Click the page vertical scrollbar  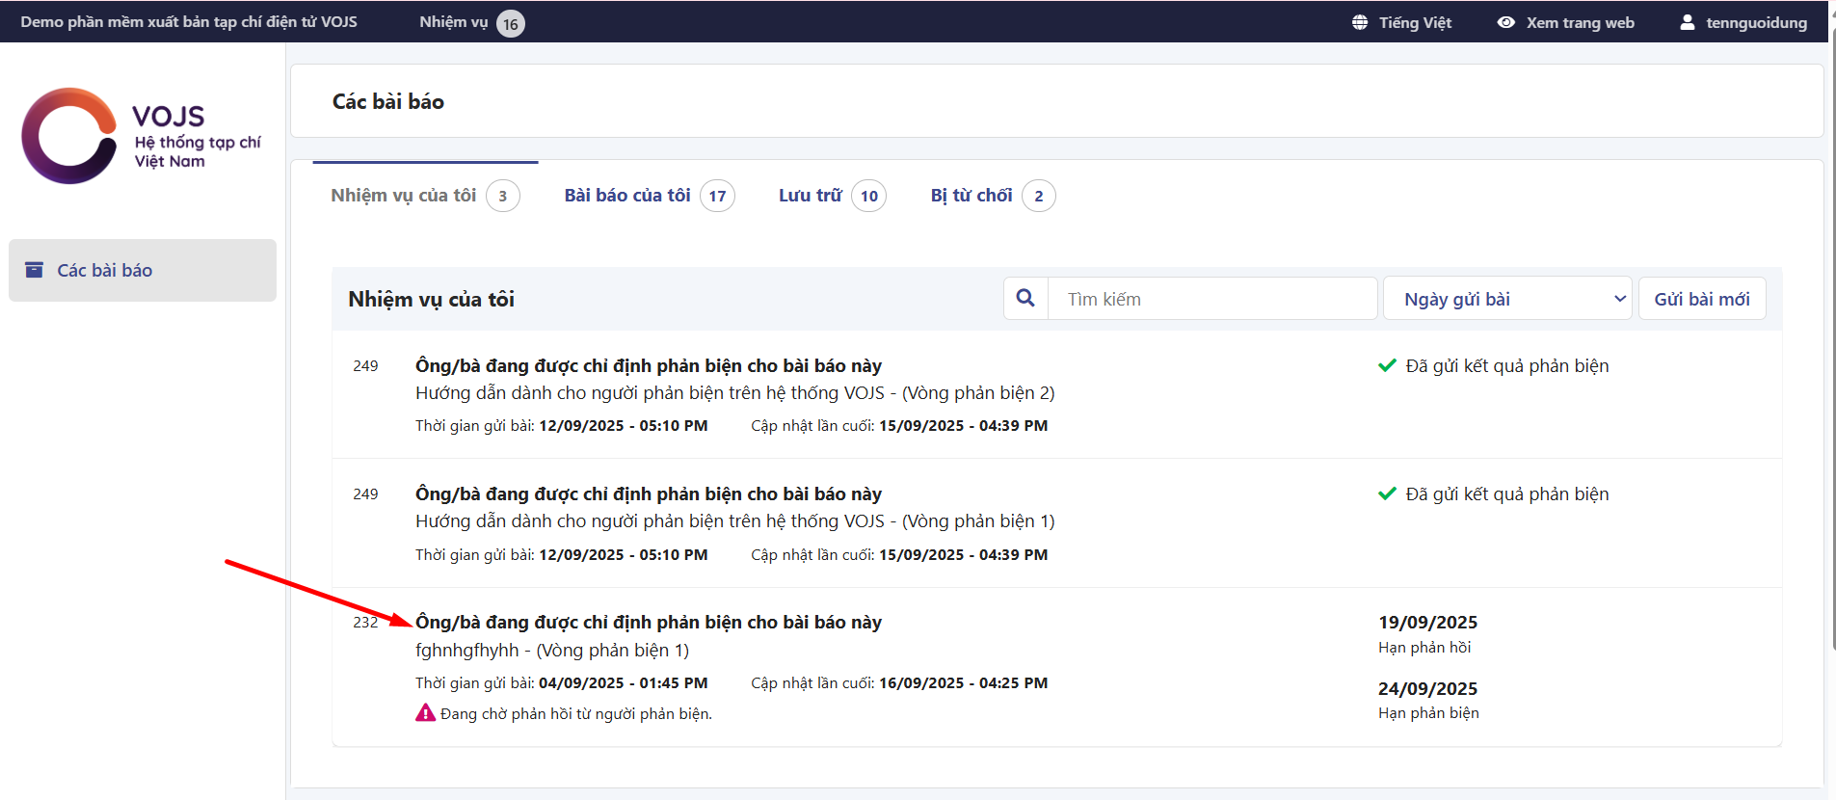click(x=1831, y=337)
